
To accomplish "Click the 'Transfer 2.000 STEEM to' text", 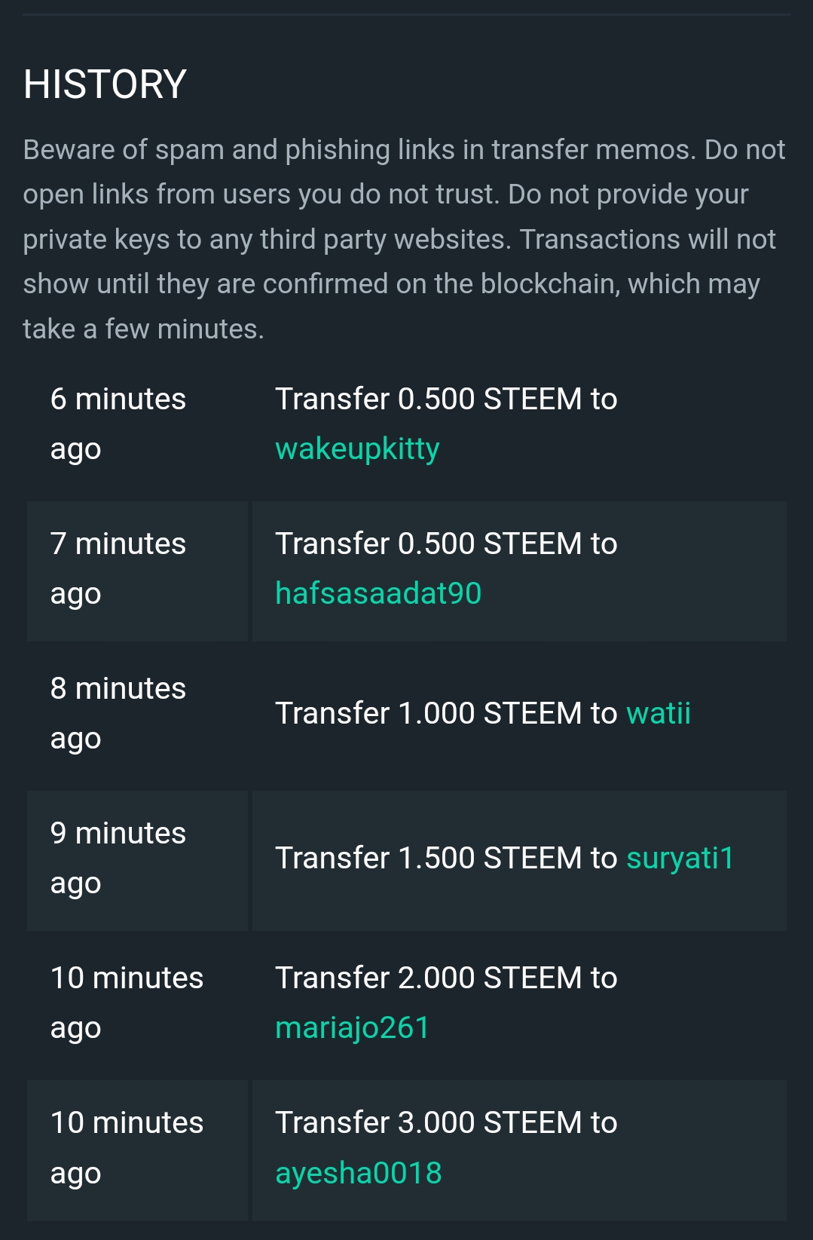I will click(x=446, y=978).
